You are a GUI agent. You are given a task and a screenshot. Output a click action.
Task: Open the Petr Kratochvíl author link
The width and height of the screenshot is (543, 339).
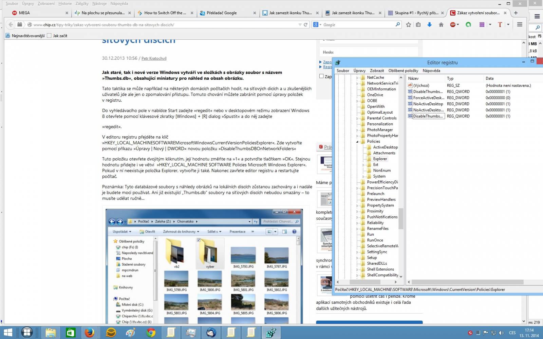coord(154,58)
